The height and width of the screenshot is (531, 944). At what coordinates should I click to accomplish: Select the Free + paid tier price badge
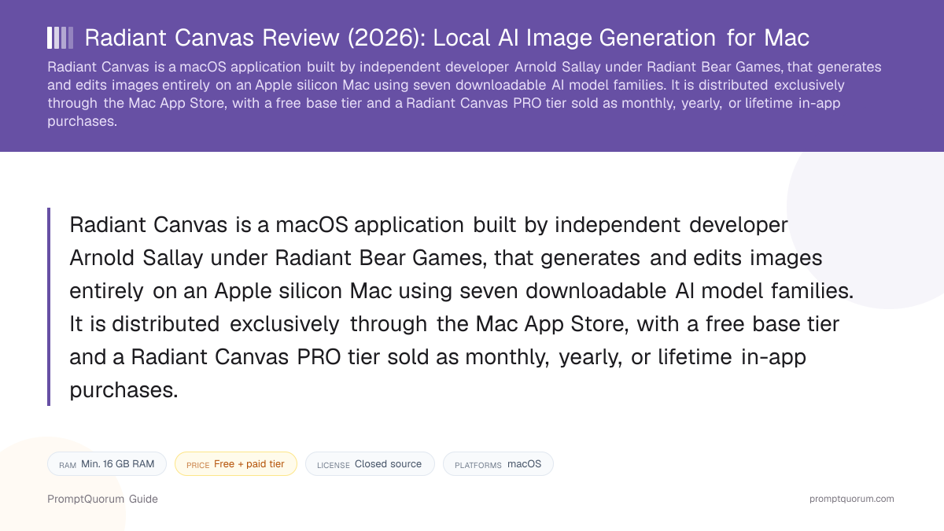click(236, 464)
